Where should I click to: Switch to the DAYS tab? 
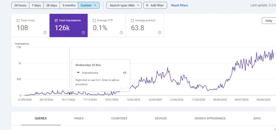[x=257, y=118]
